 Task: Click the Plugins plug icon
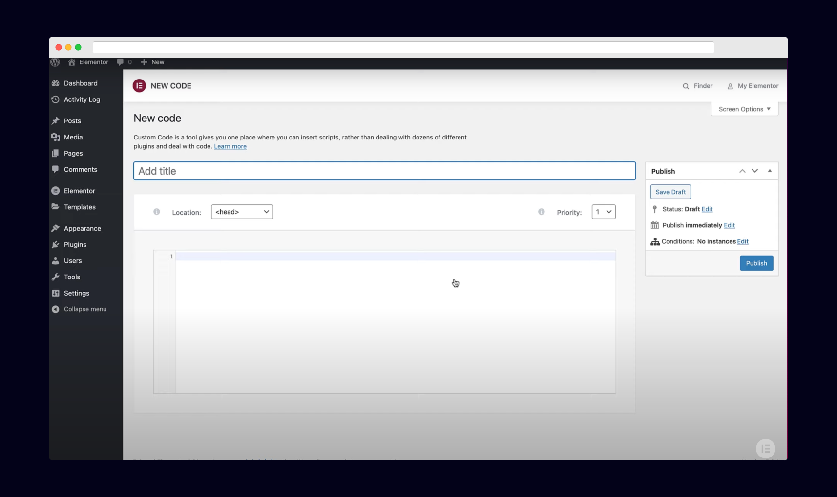click(x=56, y=244)
